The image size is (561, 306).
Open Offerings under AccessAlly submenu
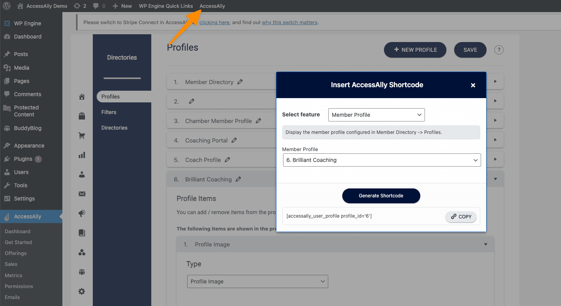tap(16, 253)
